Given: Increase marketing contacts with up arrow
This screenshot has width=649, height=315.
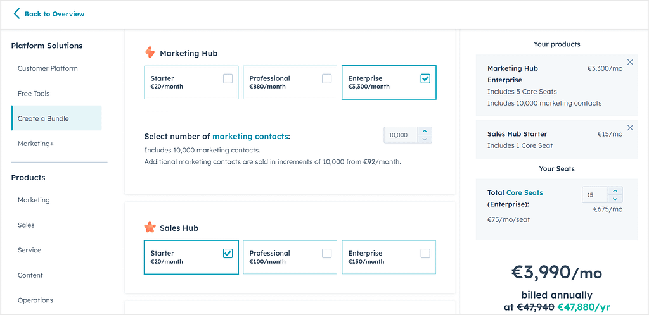Looking at the screenshot, I should pos(425,131).
